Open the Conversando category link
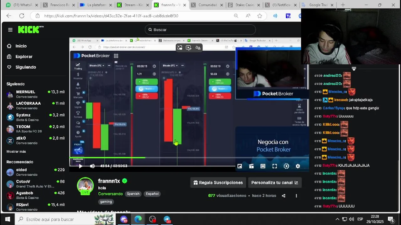The image size is (401, 225). [110, 194]
